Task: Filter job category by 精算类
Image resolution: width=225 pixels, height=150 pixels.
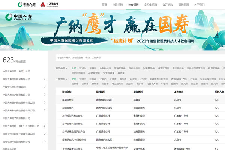Action: pos(93,68)
